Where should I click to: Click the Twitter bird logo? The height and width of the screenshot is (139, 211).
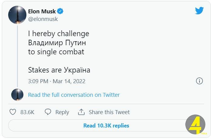point(199,11)
